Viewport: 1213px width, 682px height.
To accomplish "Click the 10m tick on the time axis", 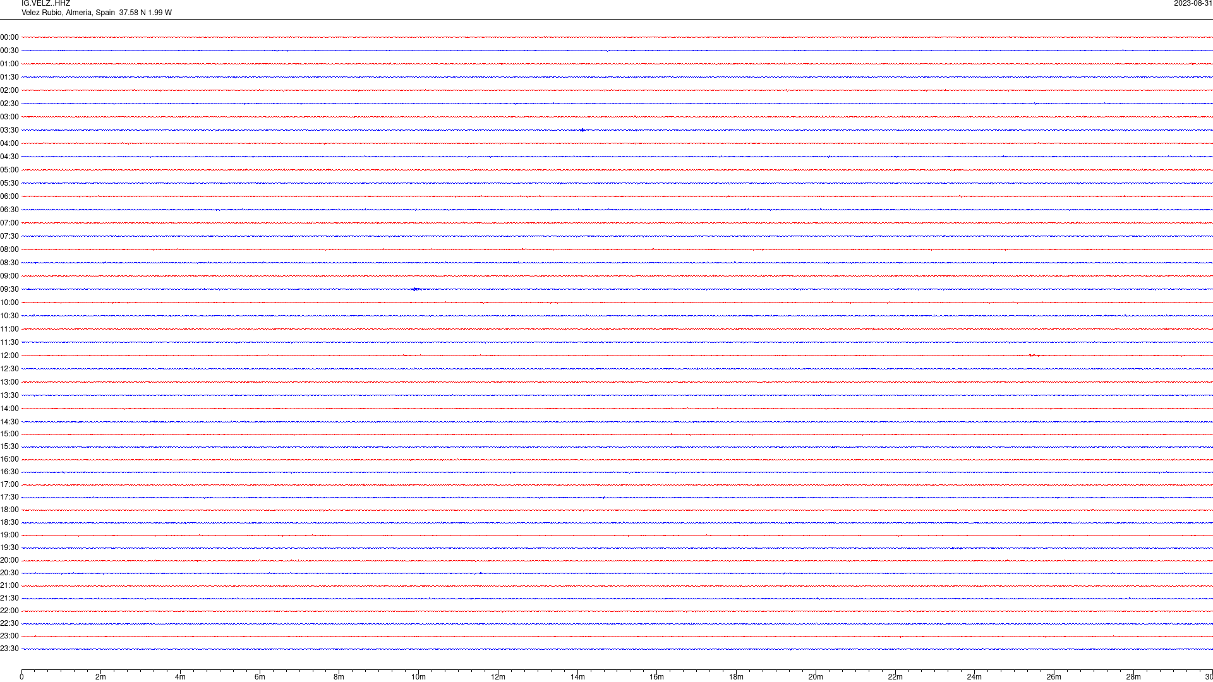I will [418, 677].
